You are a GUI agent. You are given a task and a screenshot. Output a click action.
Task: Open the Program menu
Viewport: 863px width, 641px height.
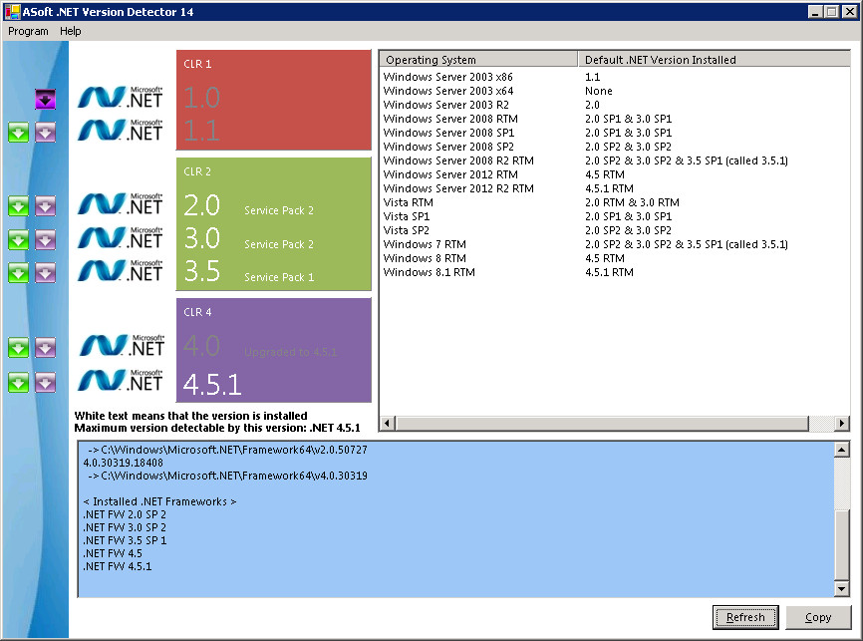pos(27,31)
